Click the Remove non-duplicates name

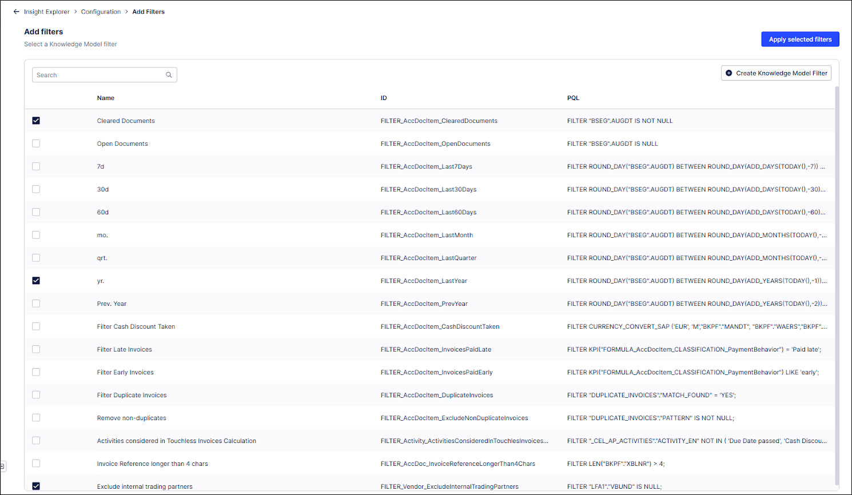click(x=132, y=418)
